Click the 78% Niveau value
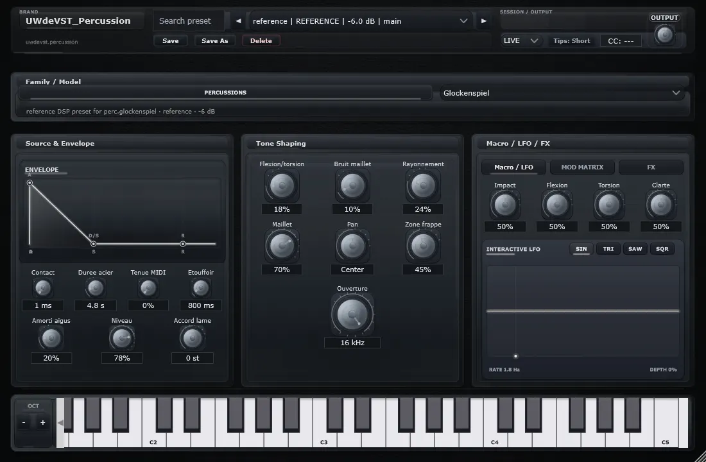The image size is (706, 462). tap(121, 358)
